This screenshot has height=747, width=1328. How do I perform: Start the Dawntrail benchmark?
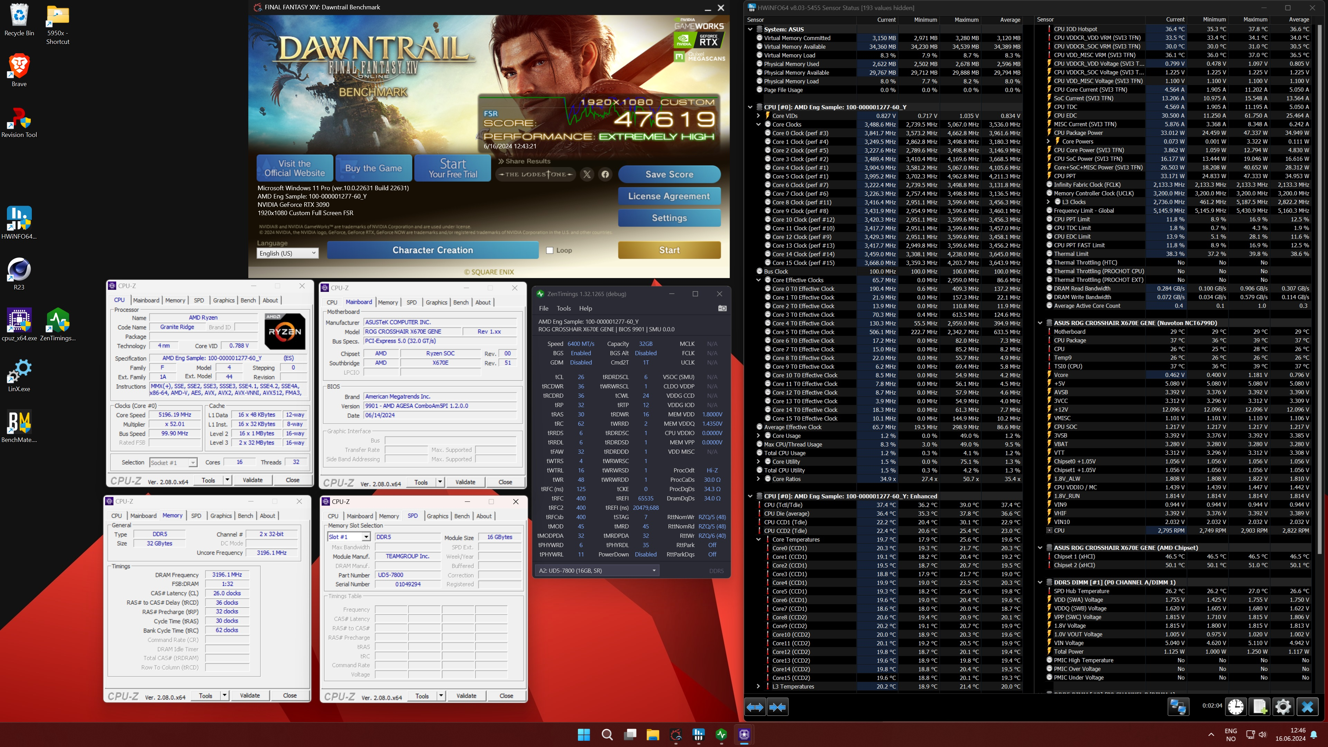669,250
